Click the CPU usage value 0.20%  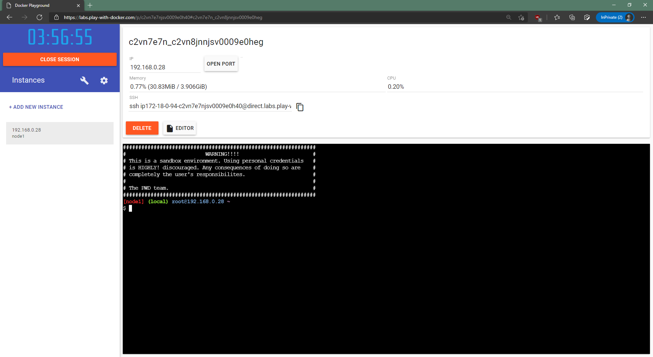tap(396, 87)
